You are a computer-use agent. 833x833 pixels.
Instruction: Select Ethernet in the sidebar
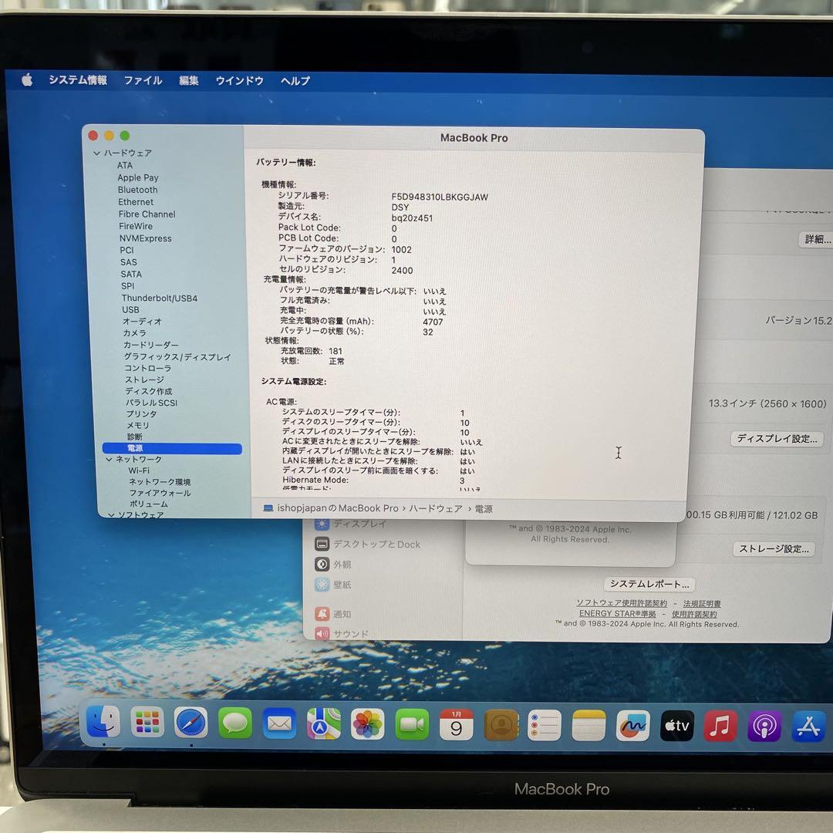click(x=136, y=202)
